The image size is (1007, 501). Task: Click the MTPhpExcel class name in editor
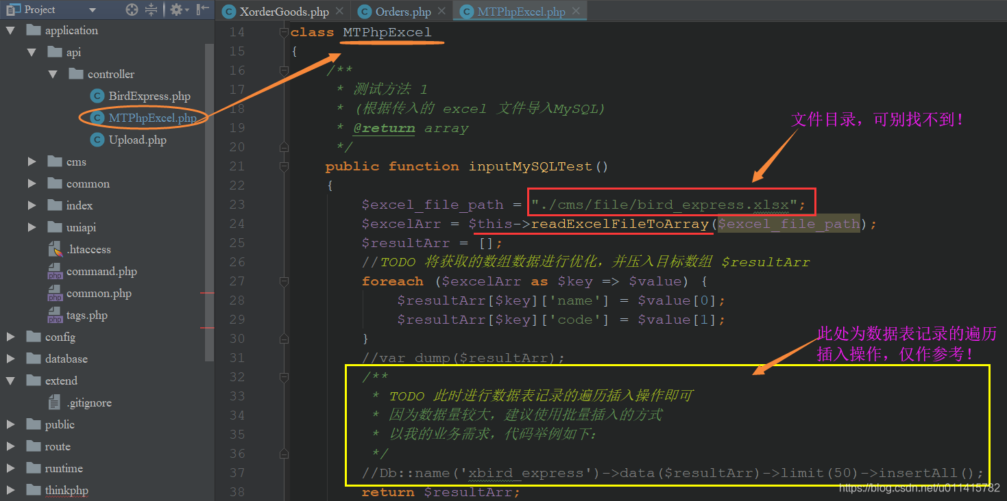click(387, 32)
